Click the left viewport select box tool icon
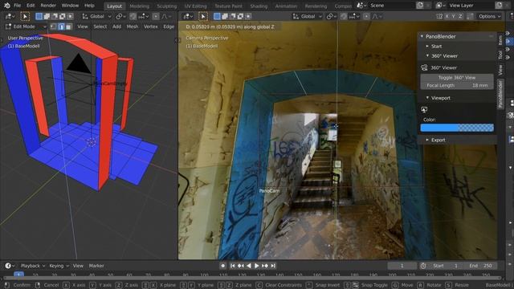This screenshot has height=289, width=514. click(x=25, y=16)
